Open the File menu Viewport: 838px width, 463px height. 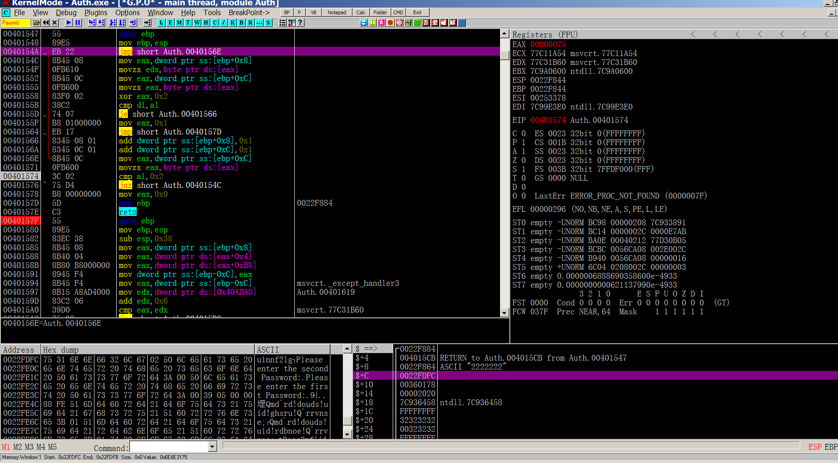[20, 12]
